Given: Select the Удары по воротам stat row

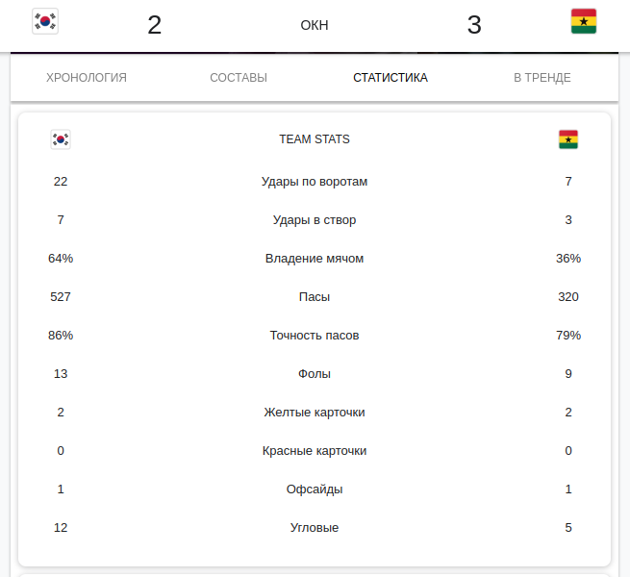Looking at the screenshot, I should (315, 182).
